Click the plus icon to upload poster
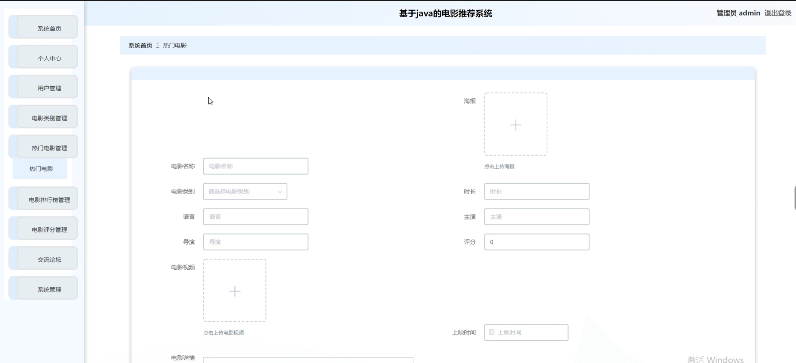 click(x=516, y=125)
